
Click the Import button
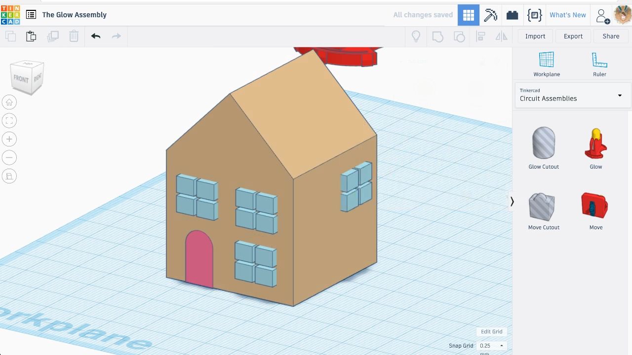click(x=535, y=36)
